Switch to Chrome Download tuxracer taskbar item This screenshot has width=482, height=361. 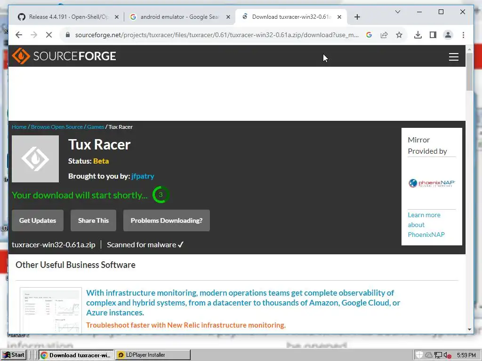tap(76, 355)
